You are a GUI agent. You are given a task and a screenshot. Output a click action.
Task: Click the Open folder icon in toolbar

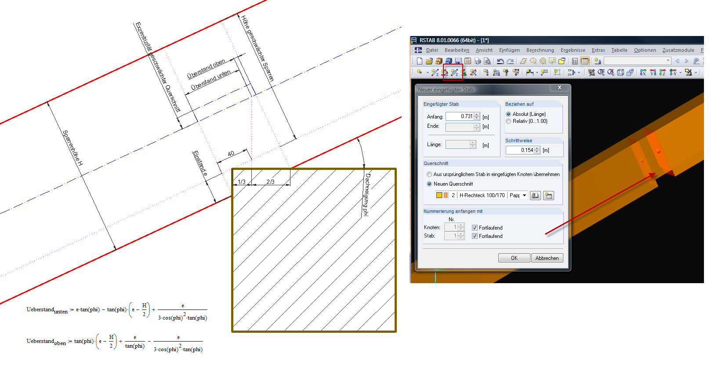click(429, 61)
